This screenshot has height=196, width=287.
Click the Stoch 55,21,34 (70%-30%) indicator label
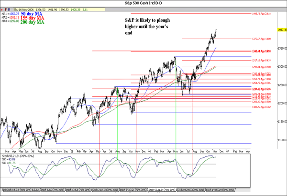[18, 156]
